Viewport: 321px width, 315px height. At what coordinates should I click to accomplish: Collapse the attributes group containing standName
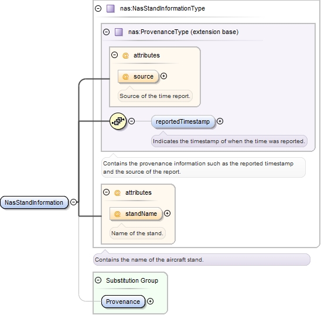106,192
